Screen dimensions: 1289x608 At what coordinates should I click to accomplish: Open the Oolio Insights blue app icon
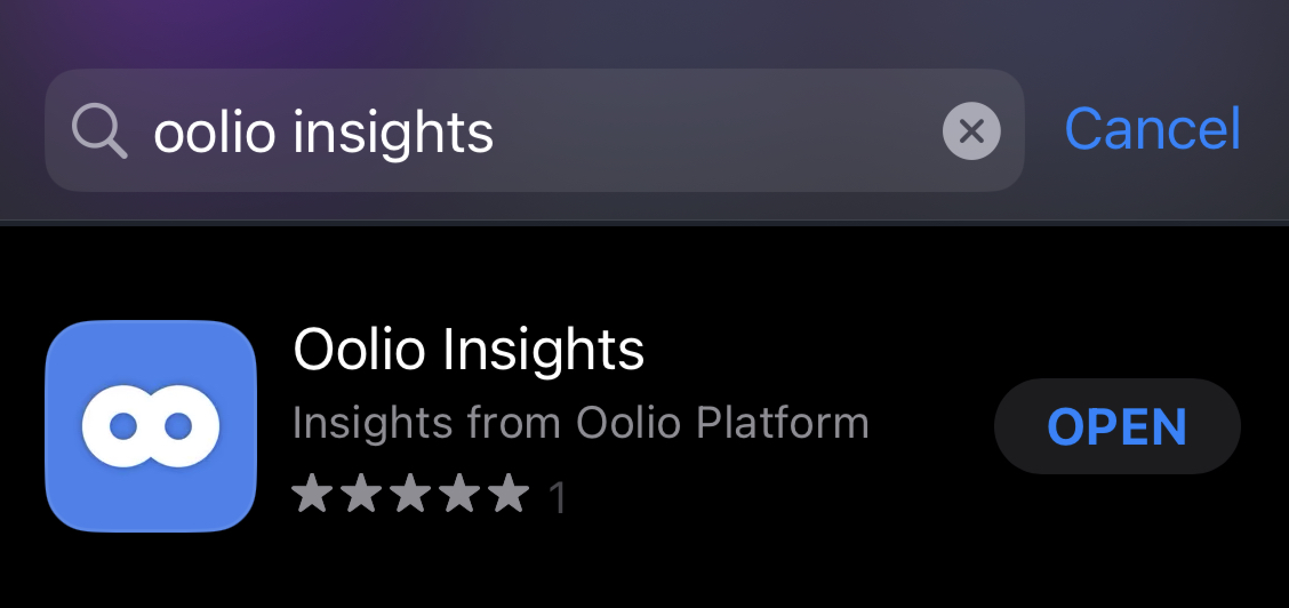[151, 426]
